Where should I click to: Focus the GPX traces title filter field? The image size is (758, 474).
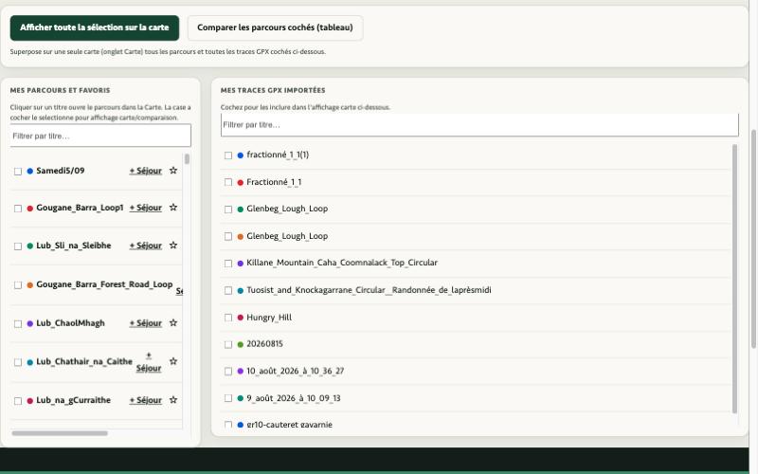(479, 125)
